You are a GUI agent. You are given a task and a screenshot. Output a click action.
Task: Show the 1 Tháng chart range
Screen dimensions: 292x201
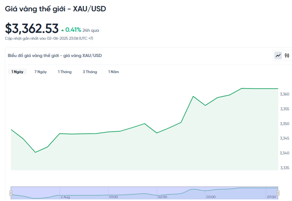tap(65, 72)
